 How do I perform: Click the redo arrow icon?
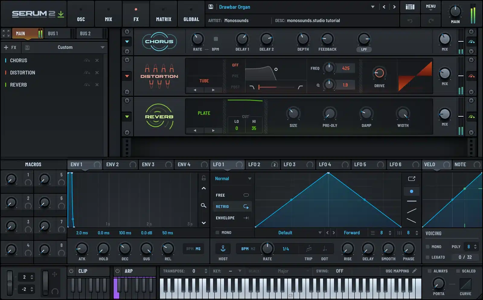pos(431,21)
